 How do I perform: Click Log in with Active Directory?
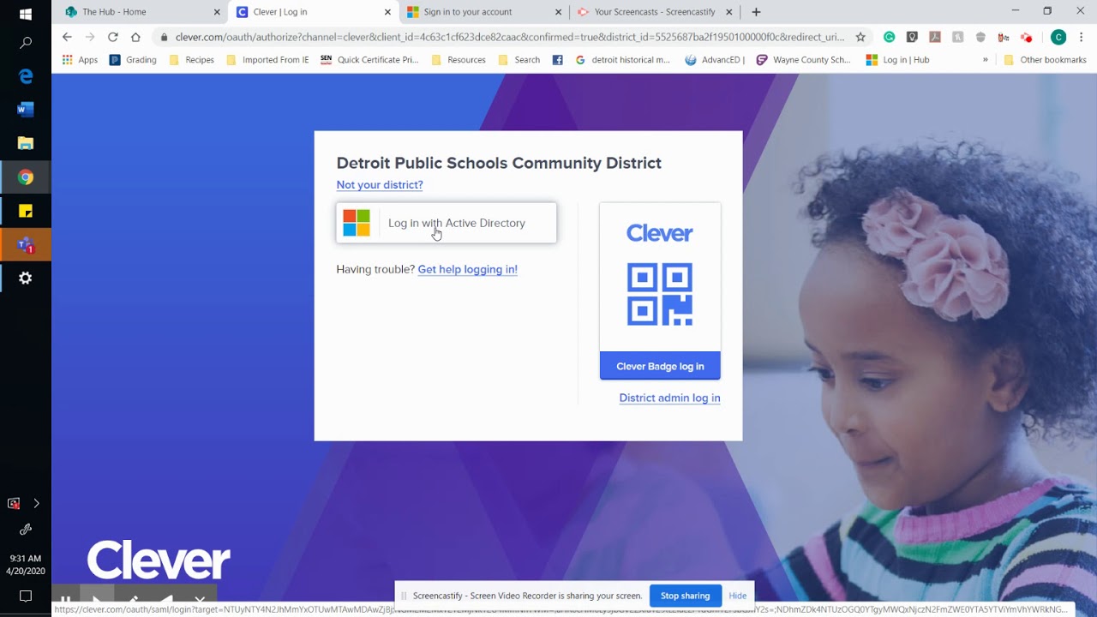[447, 223]
